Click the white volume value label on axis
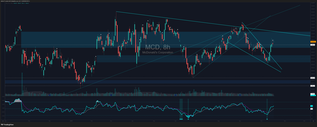This screenshot has height=127, width=317. [312, 94]
